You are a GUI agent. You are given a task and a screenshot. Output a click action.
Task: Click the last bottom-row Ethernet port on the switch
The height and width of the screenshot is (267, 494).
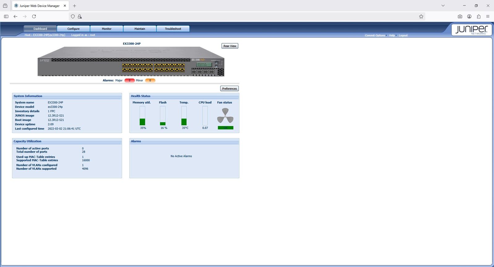pyautogui.click(x=182, y=70)
